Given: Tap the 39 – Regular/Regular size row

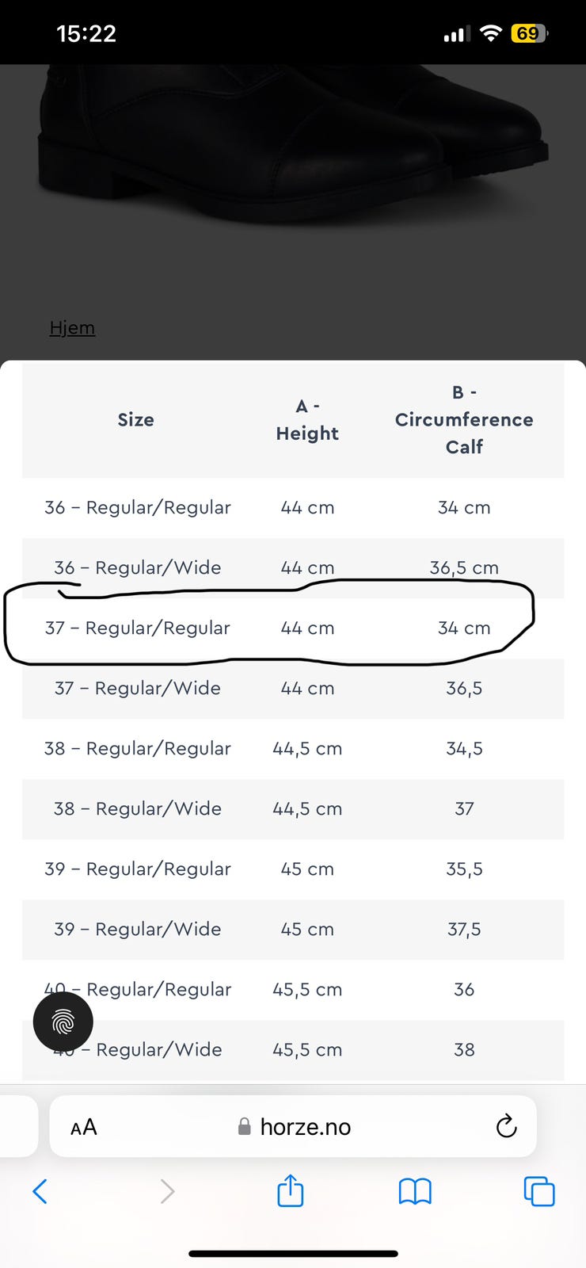Looking at the screenshot, I should (293, 869).
